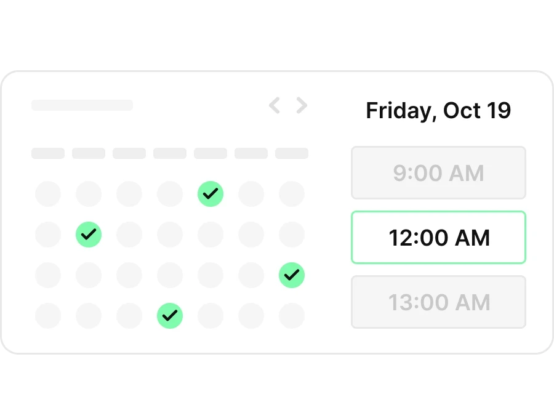This screenshot has height=410, width=554.
Task: Select the day circle left of the second-week checkmark
Action: 48,235
